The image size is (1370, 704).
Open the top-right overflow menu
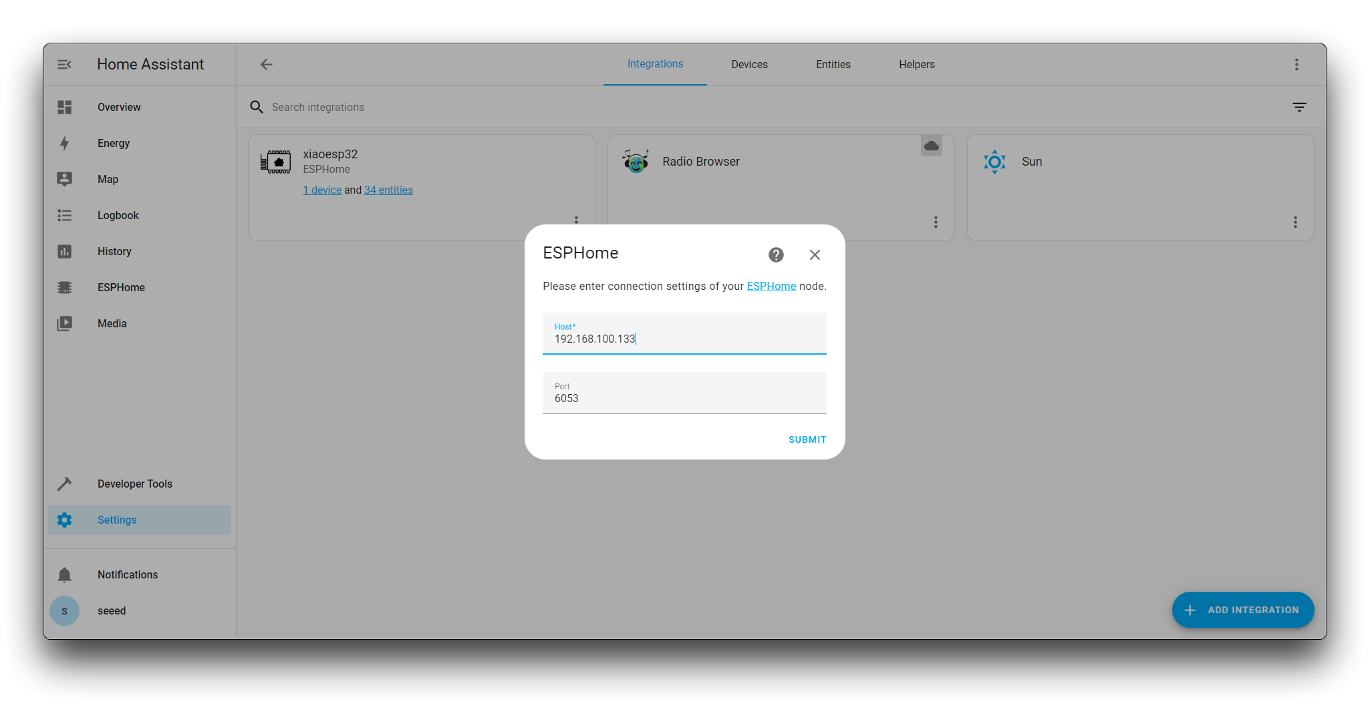[x=1296, y=64]
